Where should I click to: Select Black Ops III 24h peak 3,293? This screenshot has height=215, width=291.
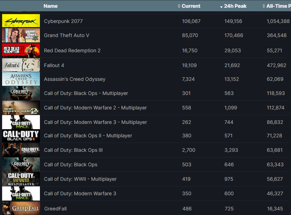click(x=231, y=150)
